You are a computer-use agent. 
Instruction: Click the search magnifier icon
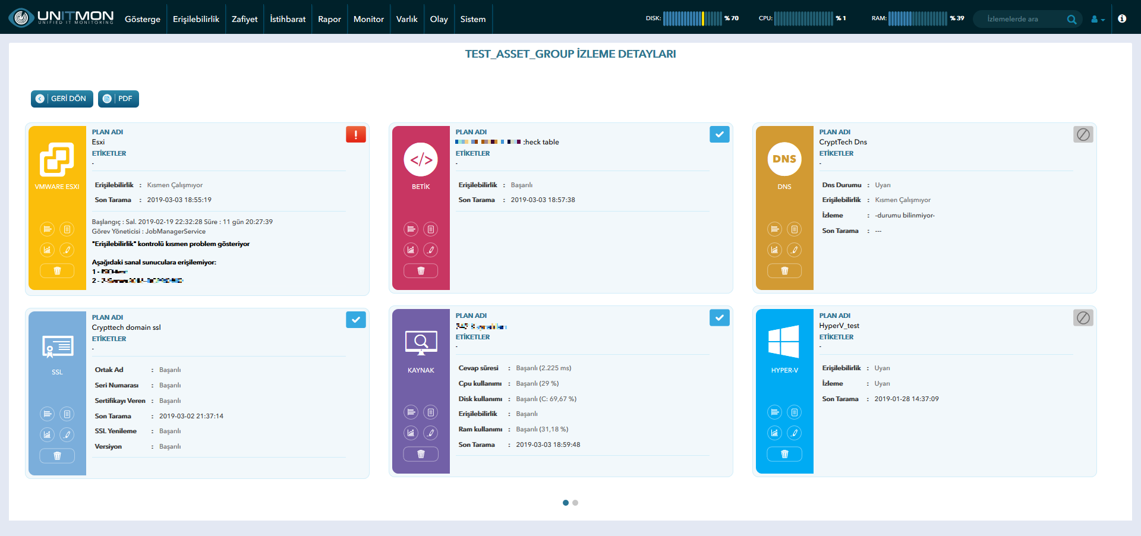pos(1071,19)
